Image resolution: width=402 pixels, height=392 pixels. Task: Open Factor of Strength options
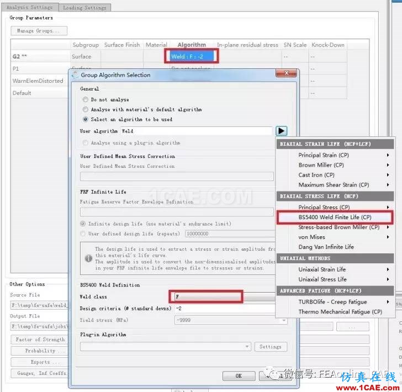click(x=40, y=340)
